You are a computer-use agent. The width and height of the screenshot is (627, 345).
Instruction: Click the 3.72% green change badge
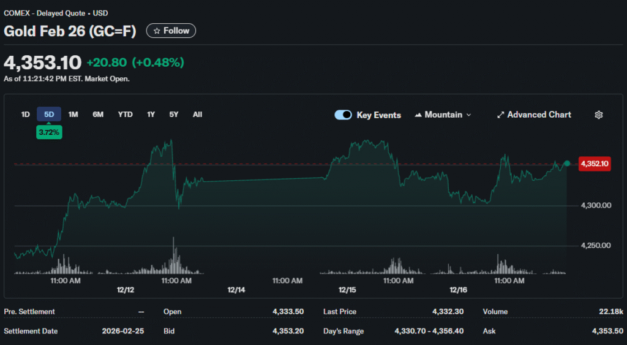pos(49,132)
